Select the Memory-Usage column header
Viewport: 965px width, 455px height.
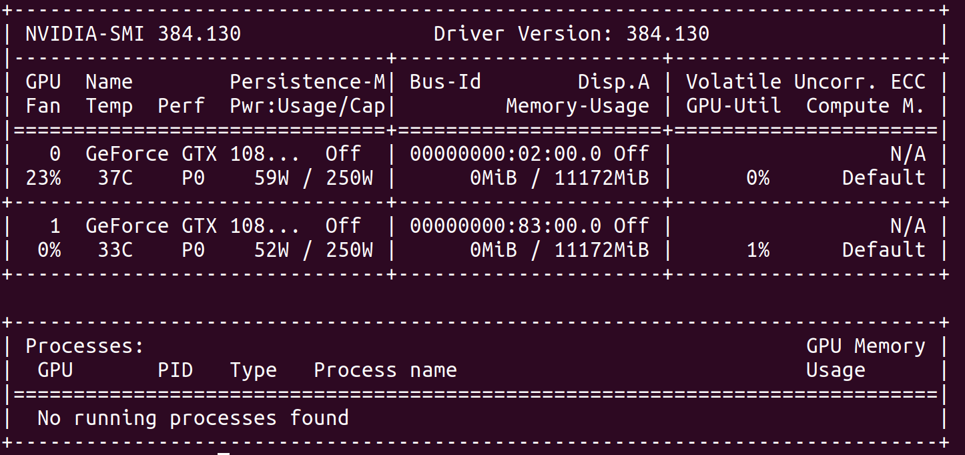577,106
